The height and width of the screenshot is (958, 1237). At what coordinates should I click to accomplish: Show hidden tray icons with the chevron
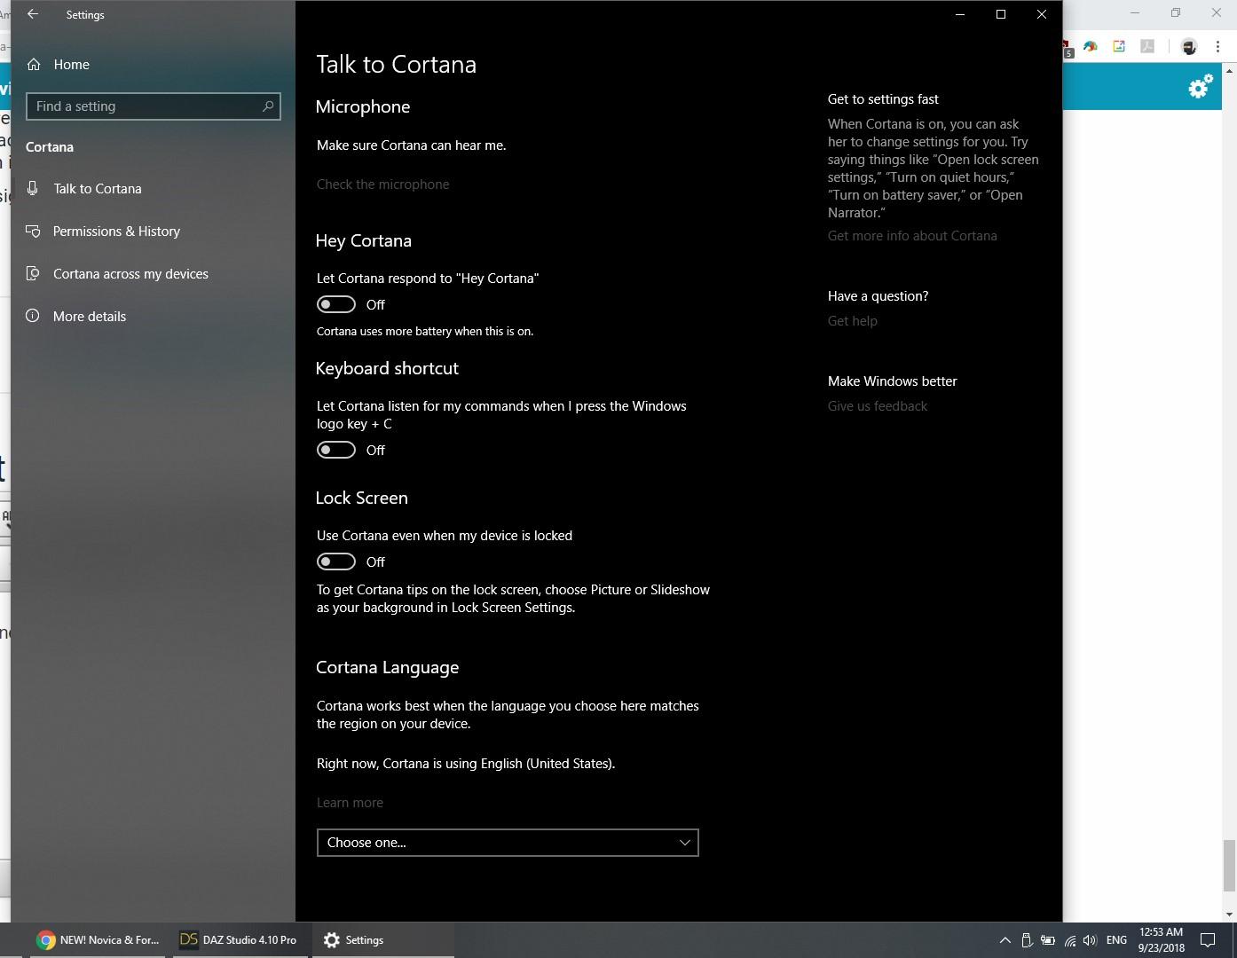click(x=1005, y=940)
